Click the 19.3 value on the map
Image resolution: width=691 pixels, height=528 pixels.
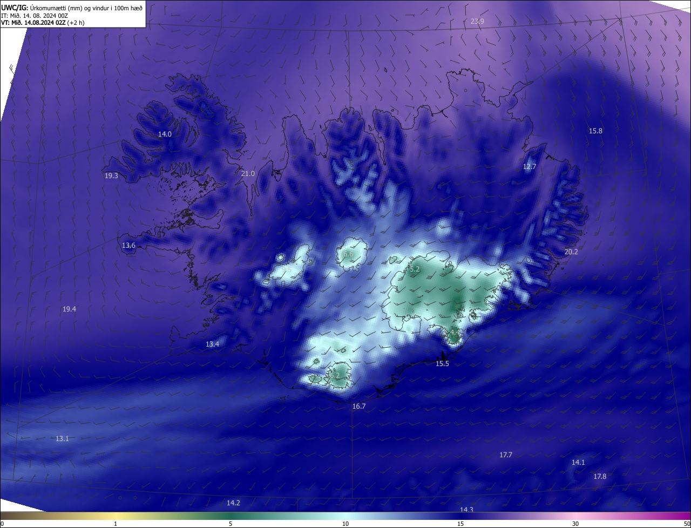111,175
